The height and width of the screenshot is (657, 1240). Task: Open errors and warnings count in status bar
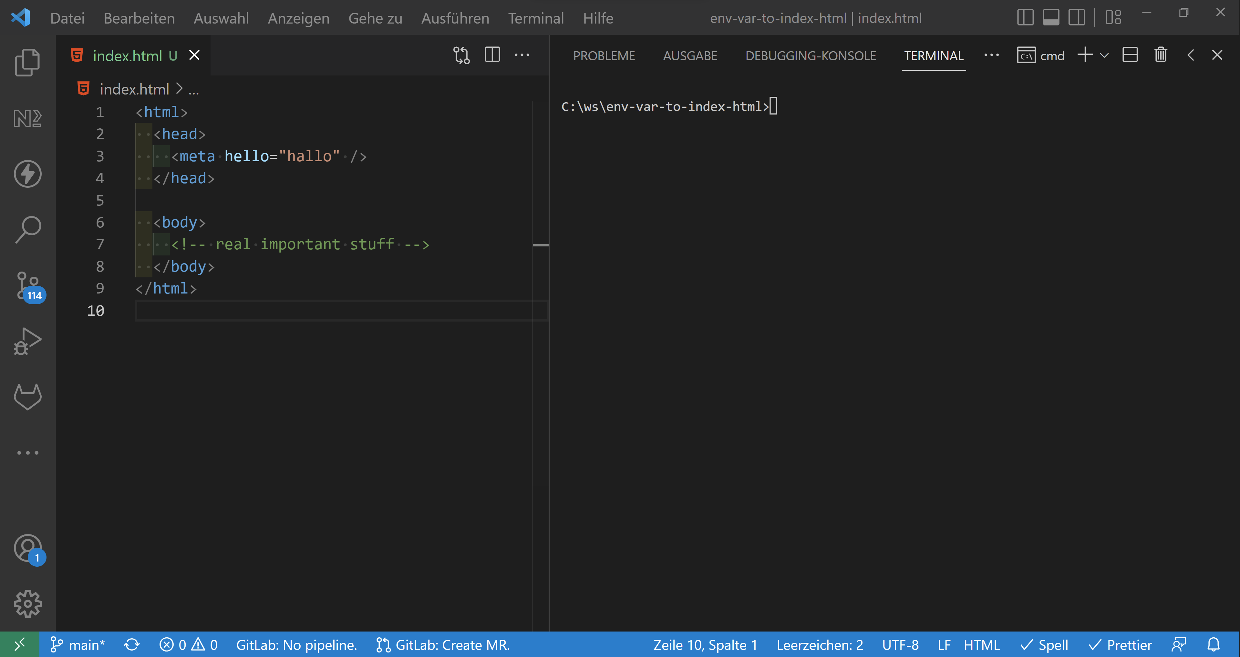[x=189, y=645]
